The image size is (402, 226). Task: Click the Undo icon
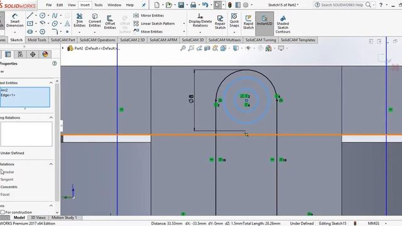205,5
